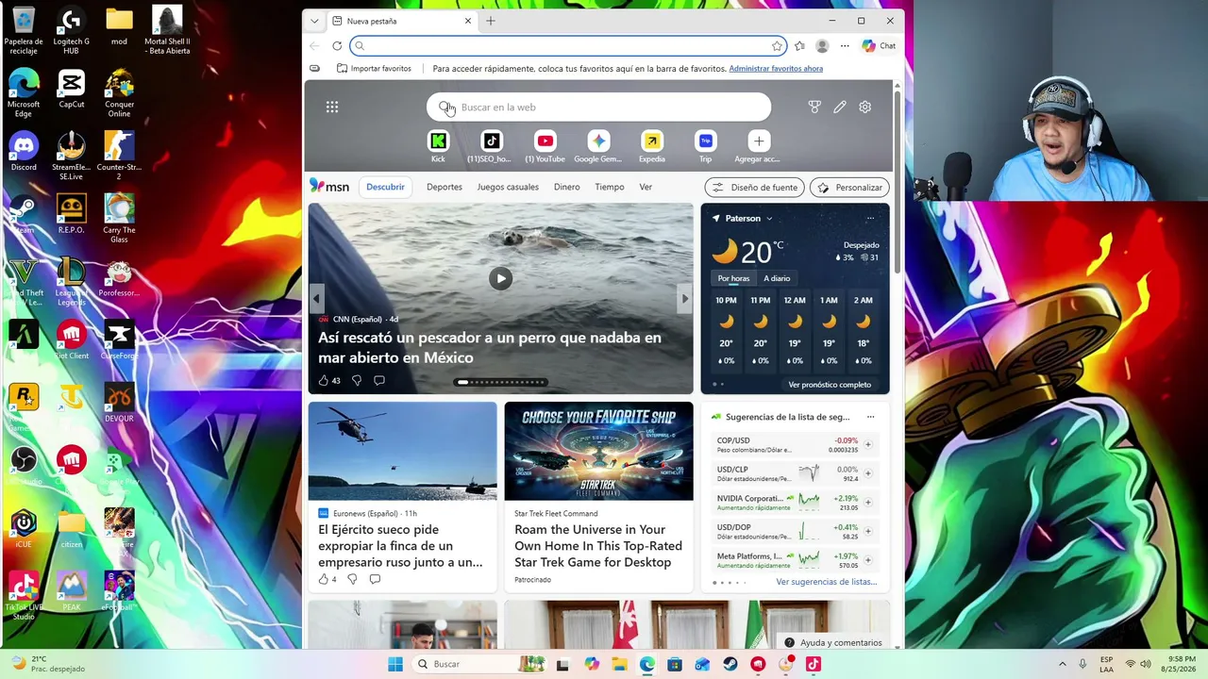Go to next story in carousel
This screenshot has width=1208, height=679.
click(x=685, y=299)
